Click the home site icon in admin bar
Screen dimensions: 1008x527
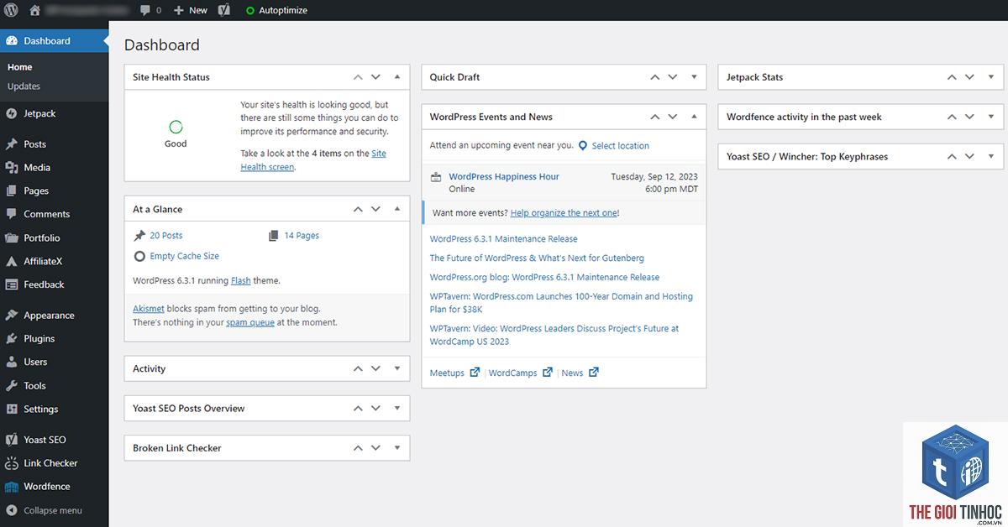[34, 10]
